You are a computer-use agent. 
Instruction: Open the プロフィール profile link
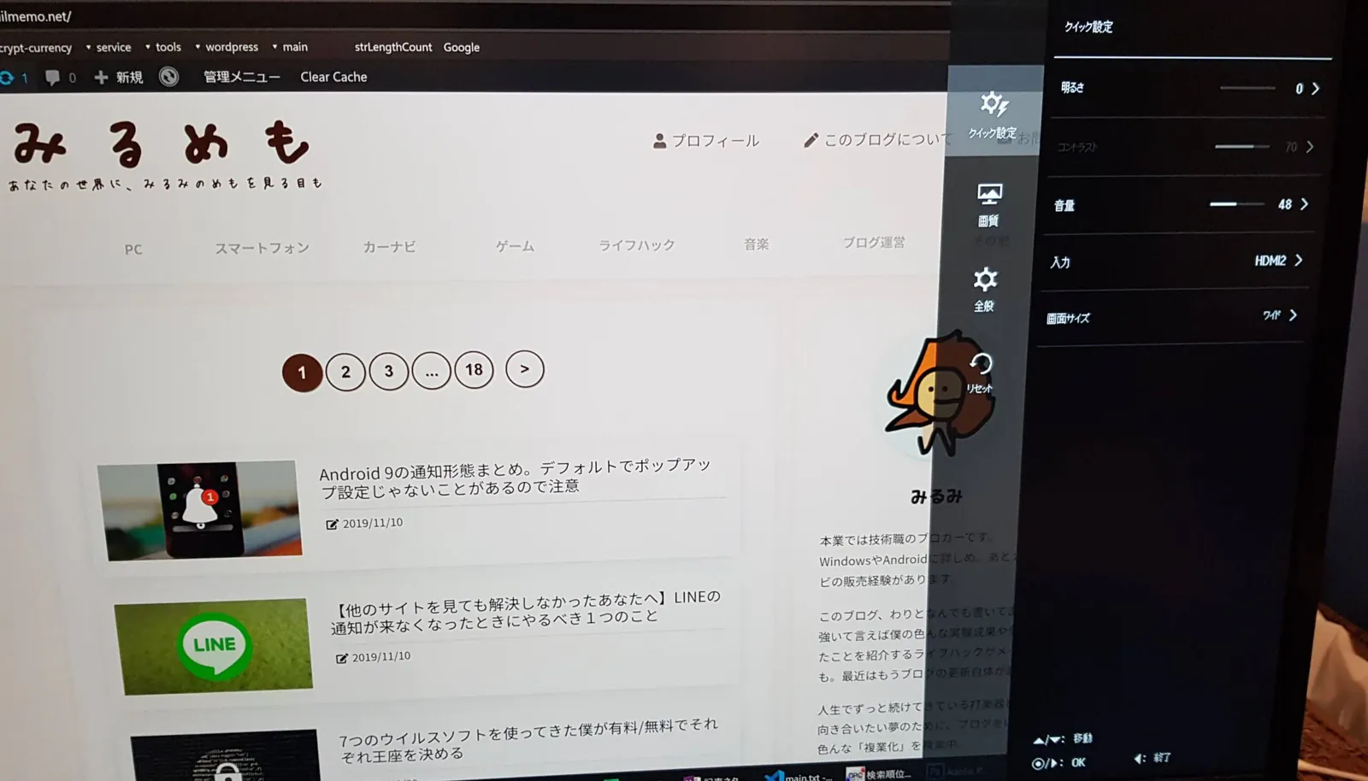tap(706, 141)
